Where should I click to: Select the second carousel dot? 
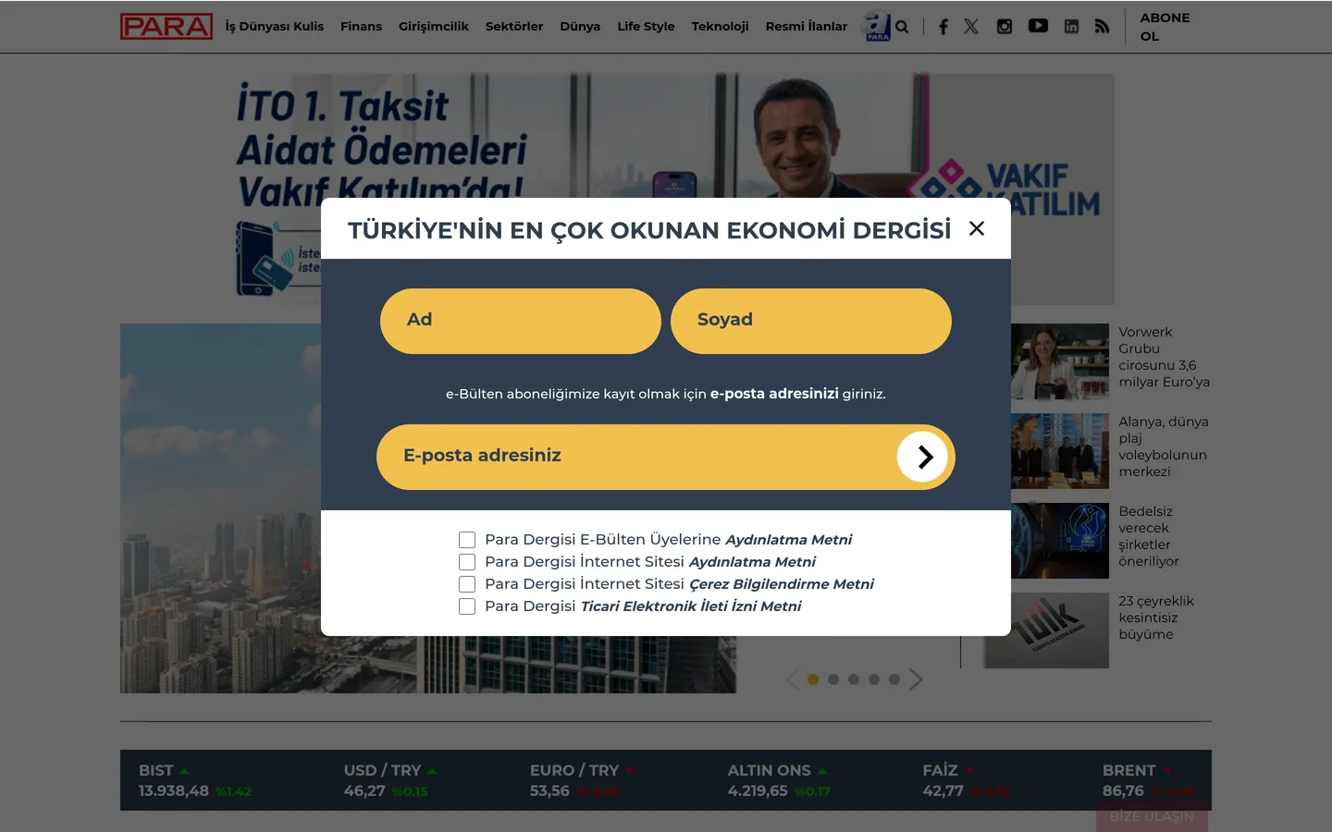point(833,679)
